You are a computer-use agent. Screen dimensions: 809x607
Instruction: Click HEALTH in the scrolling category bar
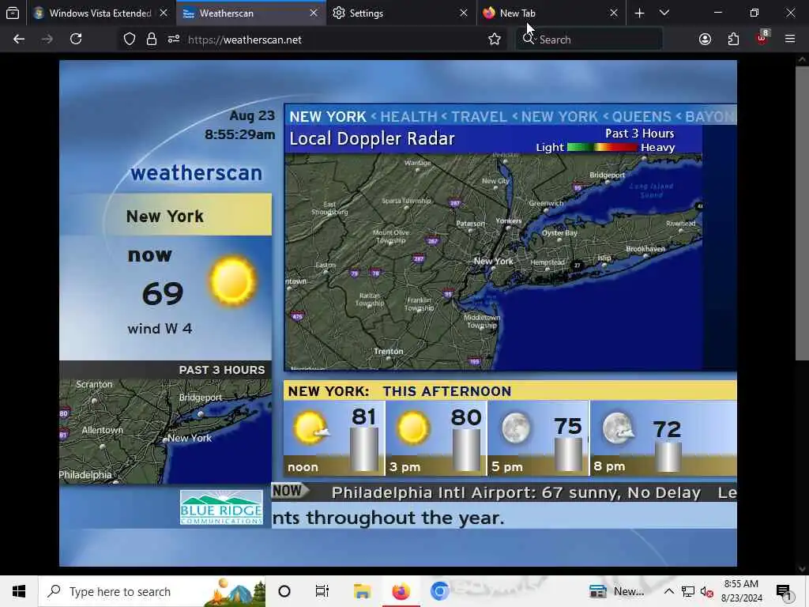pyautogui.click(x=408, y=117)
